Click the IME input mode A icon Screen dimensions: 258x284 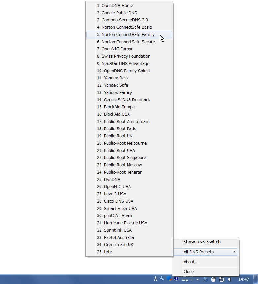pyautogui.click(x=155, y=279)
